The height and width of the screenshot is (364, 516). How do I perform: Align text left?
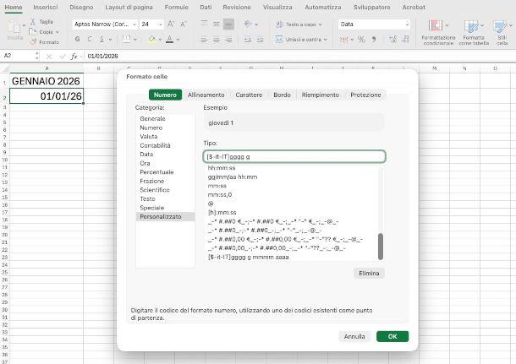[204, 40]
